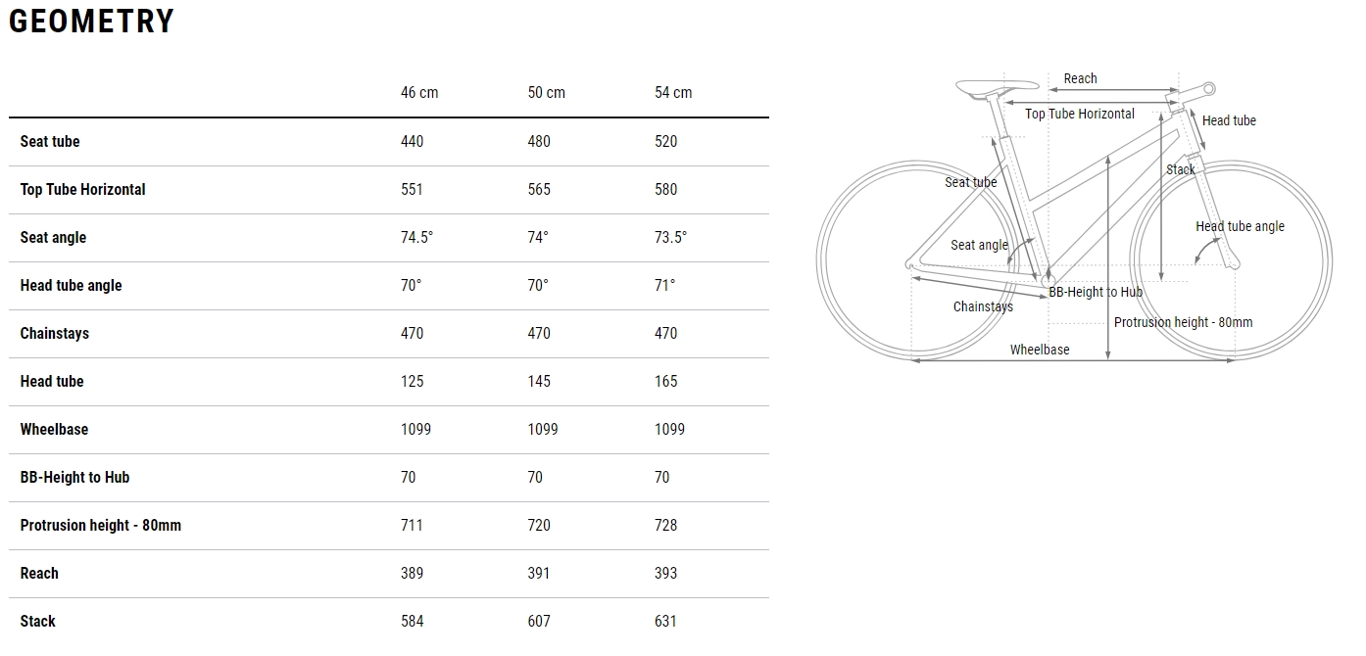Click the Reach label in bike diagram
Viewport: 1366px width, 656px height.
(1081, 78)
